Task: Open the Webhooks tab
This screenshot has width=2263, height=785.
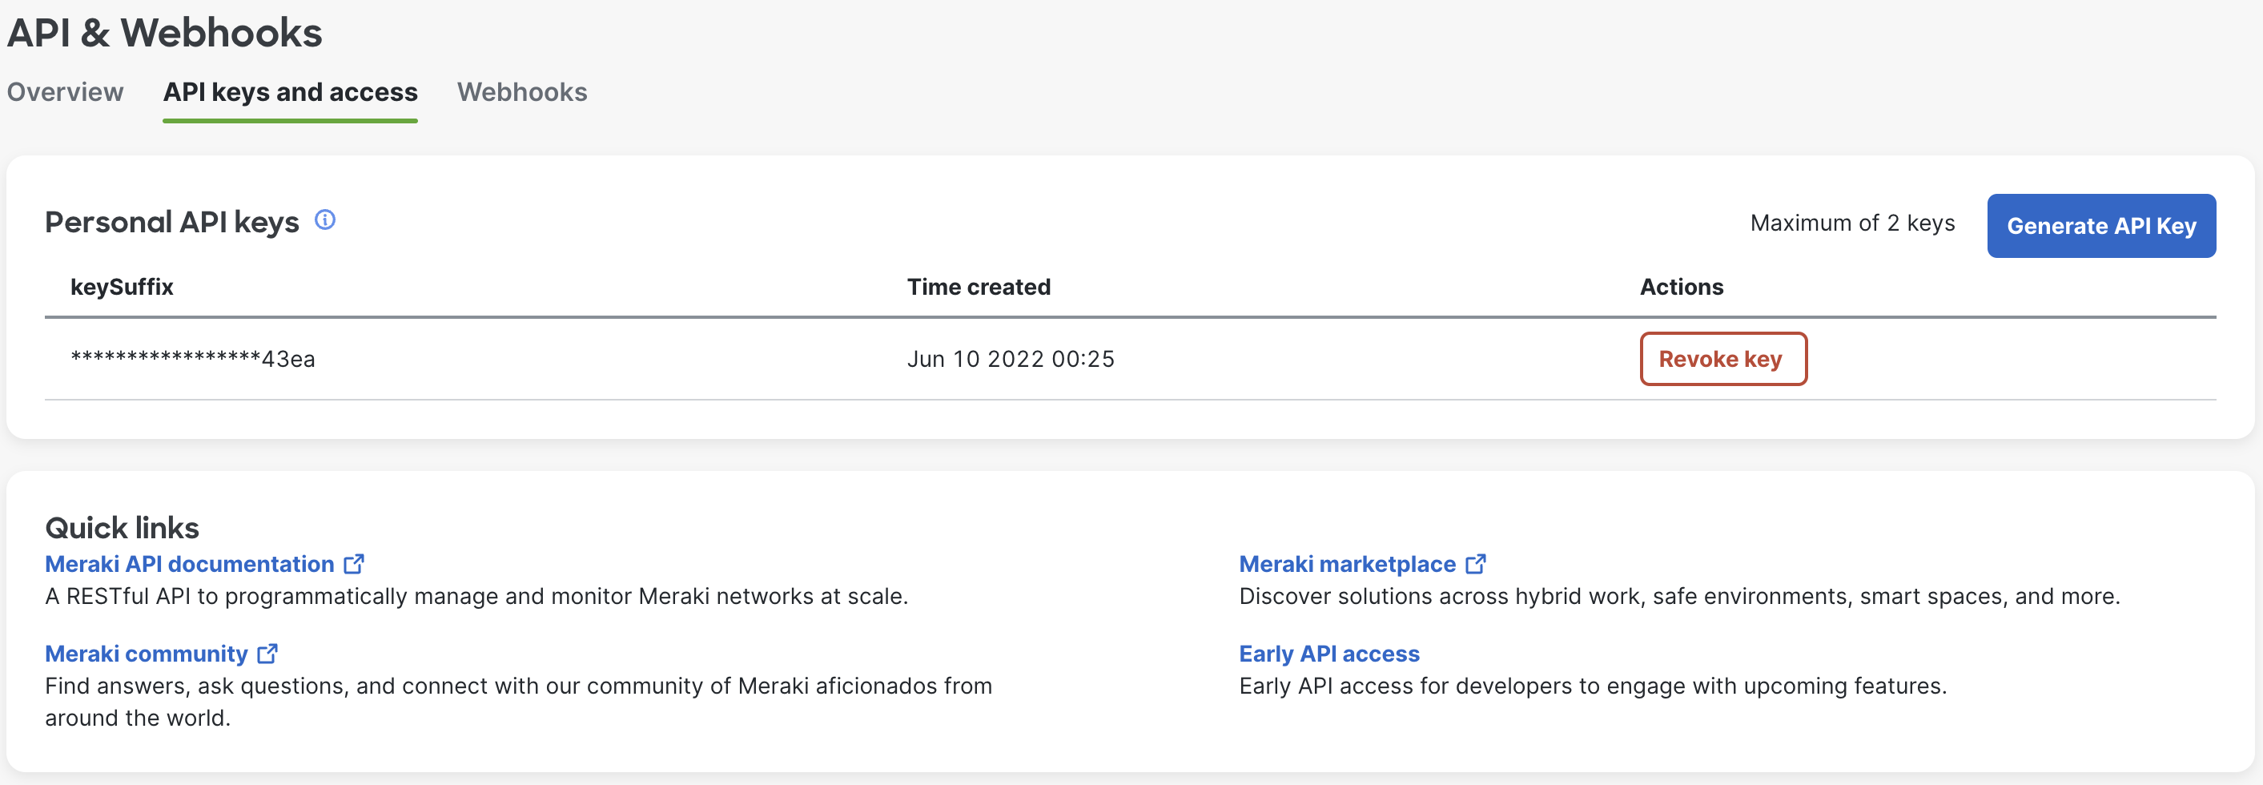Action: 522,91
